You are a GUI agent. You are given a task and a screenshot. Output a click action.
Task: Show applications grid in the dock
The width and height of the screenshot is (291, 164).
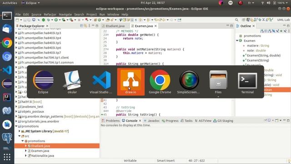click(x=7, y=157)
